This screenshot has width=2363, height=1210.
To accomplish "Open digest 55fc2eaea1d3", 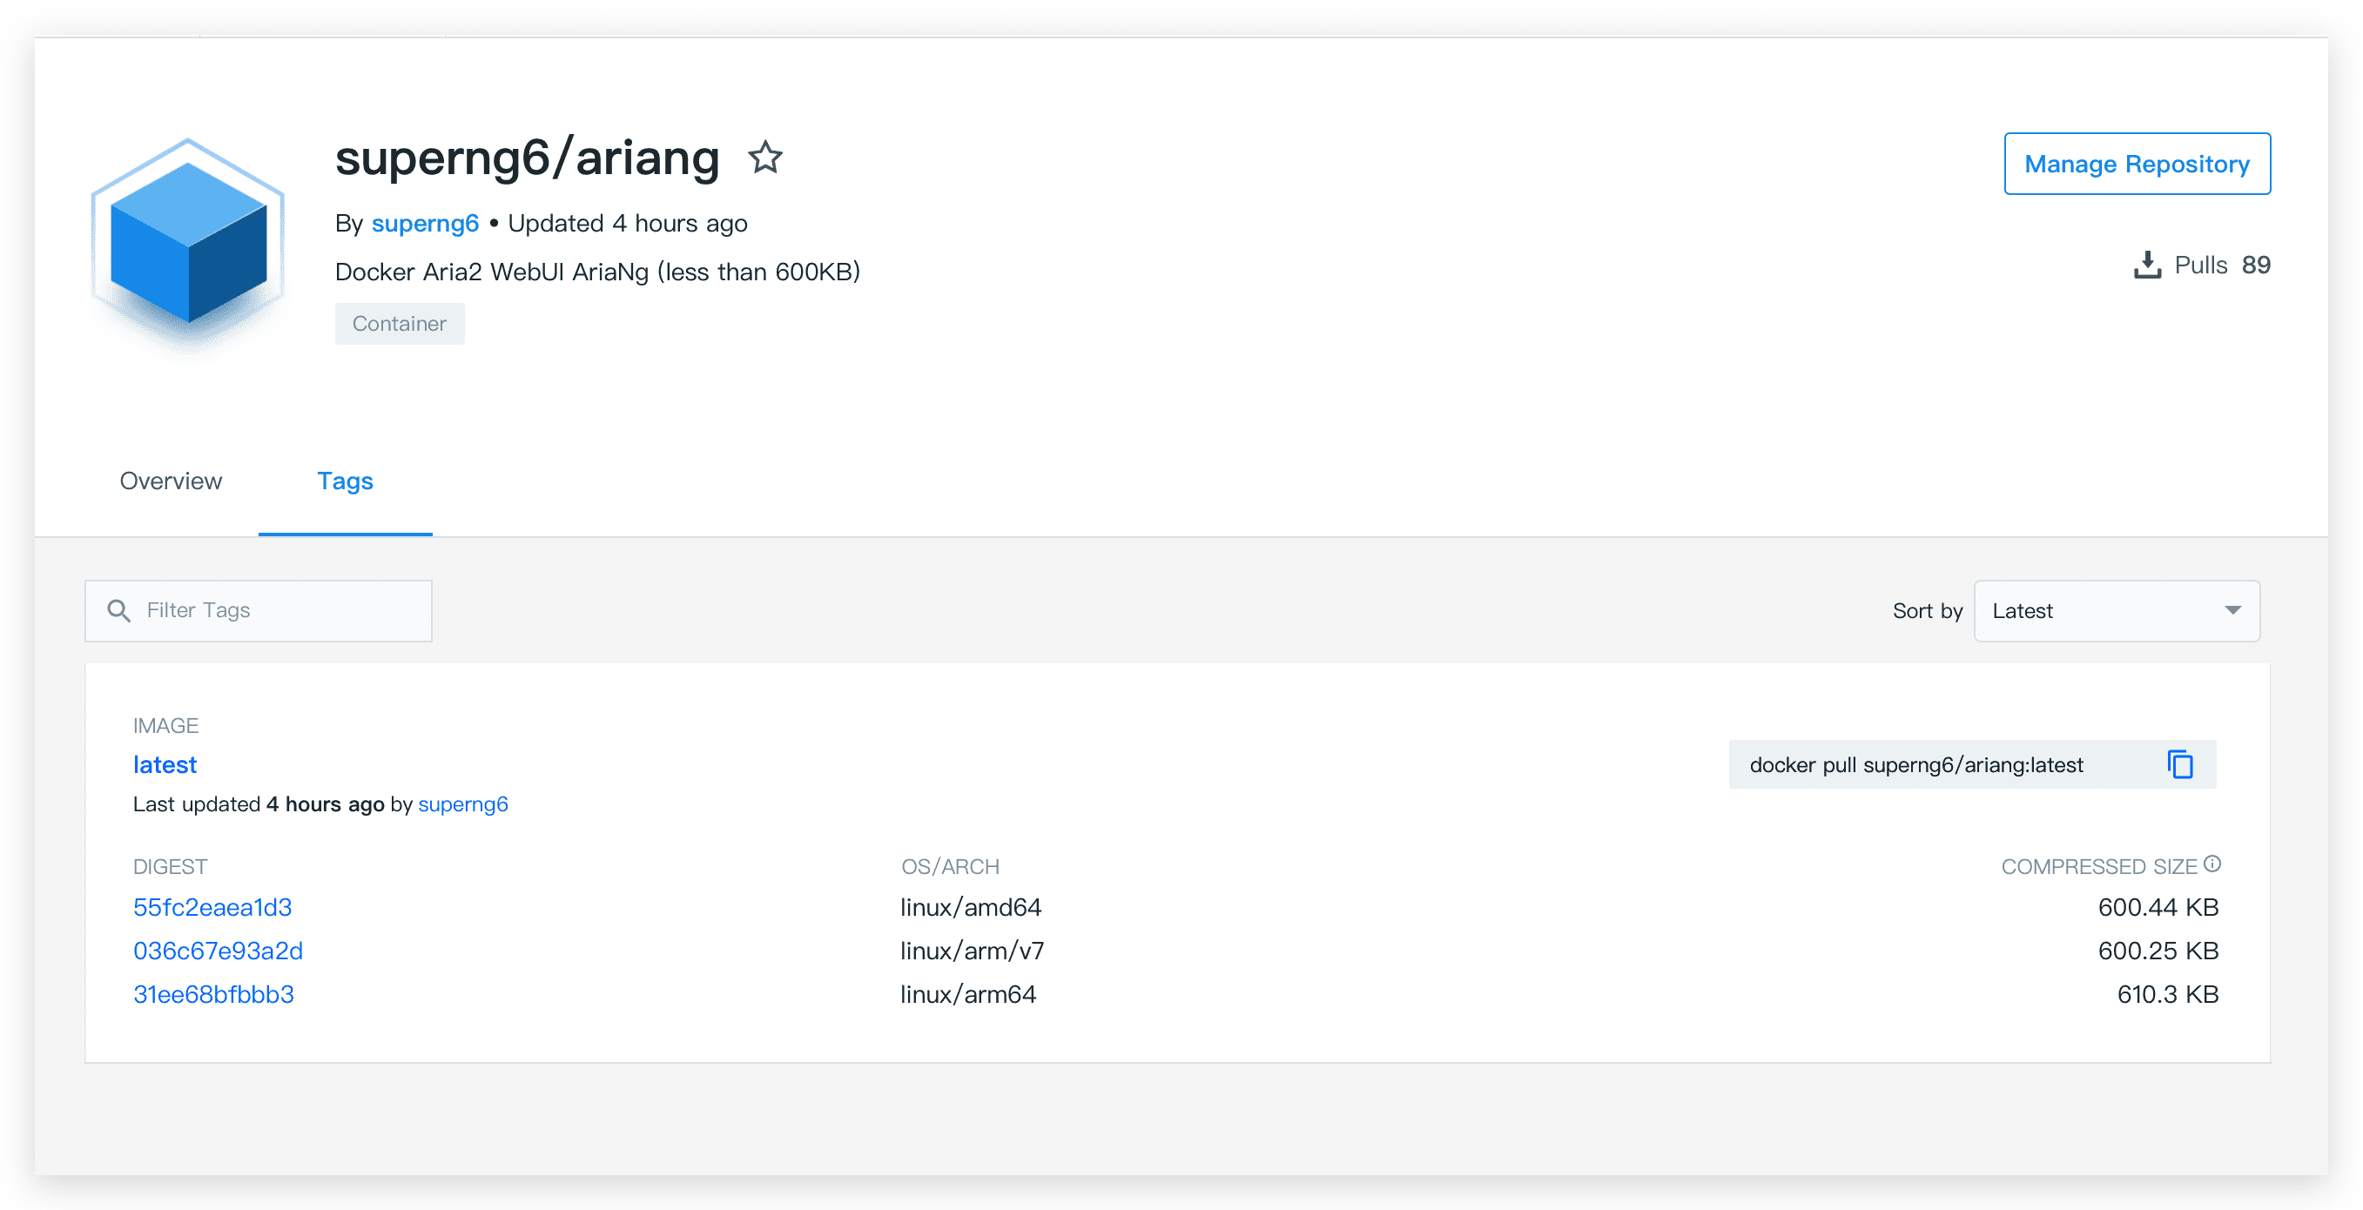I will coord(212,907).
